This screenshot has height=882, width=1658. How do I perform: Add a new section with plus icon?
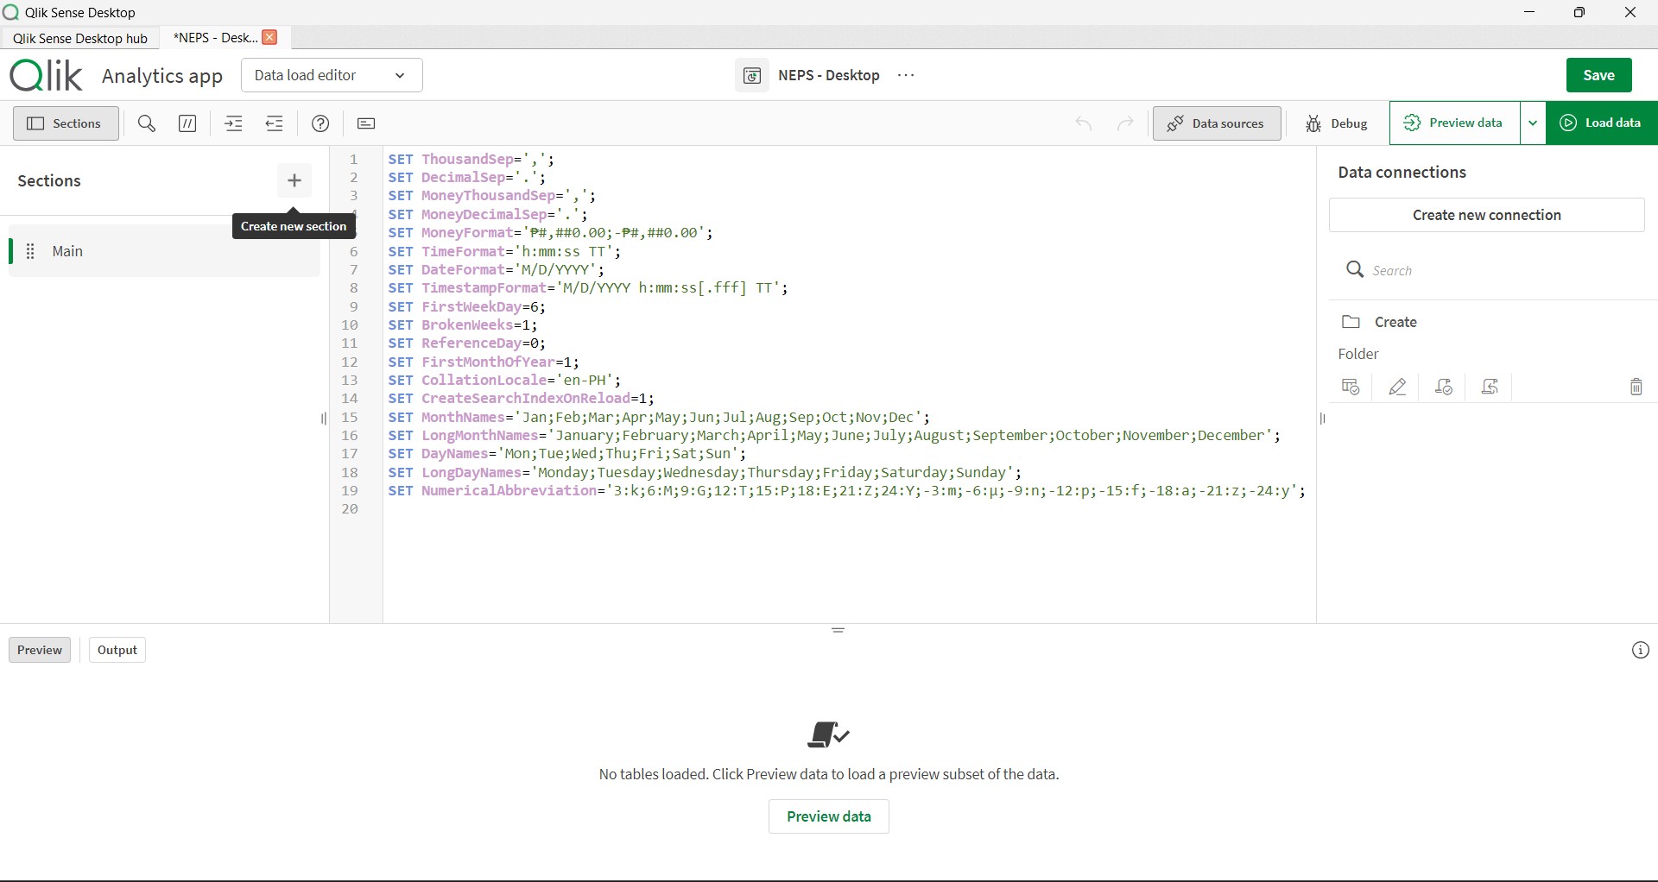pos(294,180)
